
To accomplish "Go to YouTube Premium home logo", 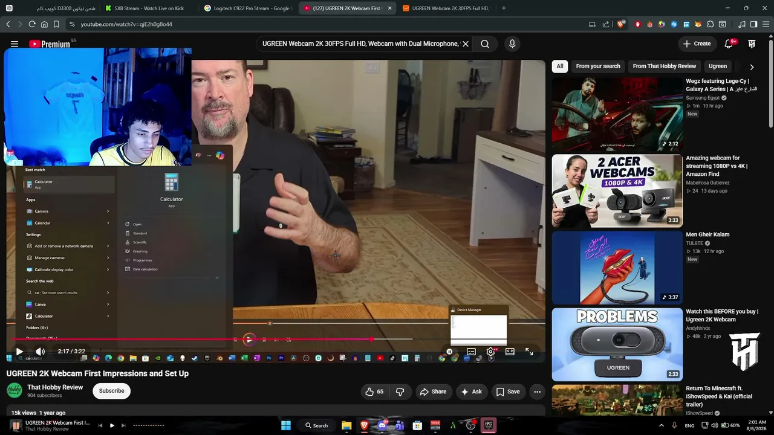I will [x=49, y=43].
